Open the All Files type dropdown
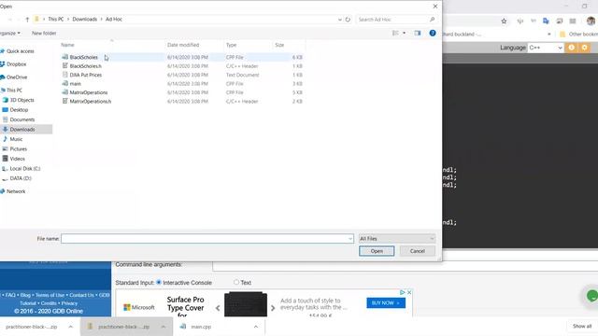598x336 pixels. click(396, 239)
